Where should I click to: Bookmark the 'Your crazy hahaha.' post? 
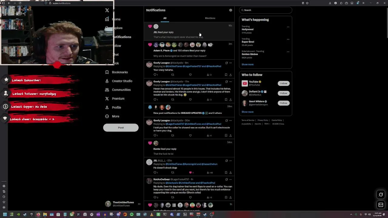point(226,75)
